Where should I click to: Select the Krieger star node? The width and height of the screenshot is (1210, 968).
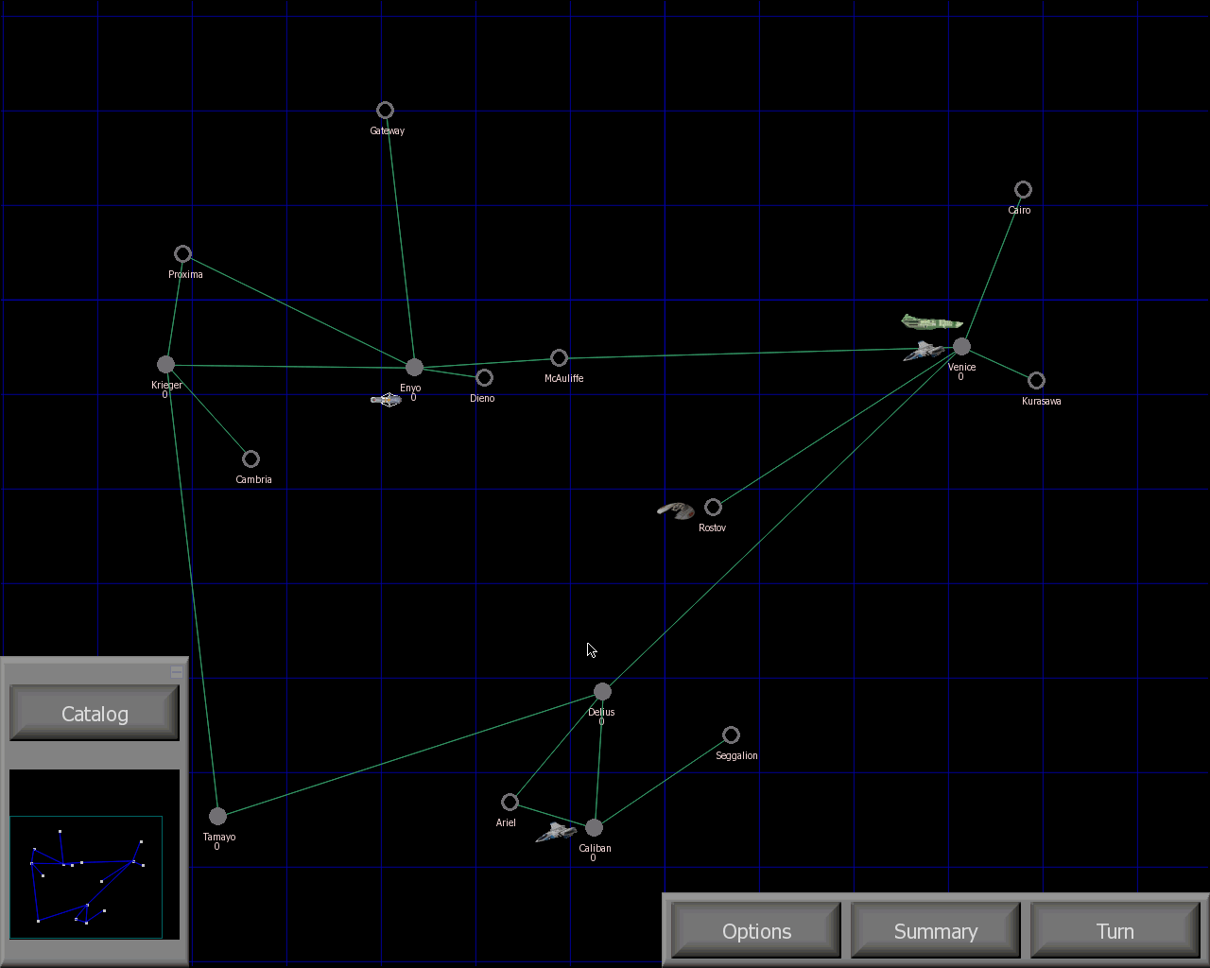(x=165, y=364)
